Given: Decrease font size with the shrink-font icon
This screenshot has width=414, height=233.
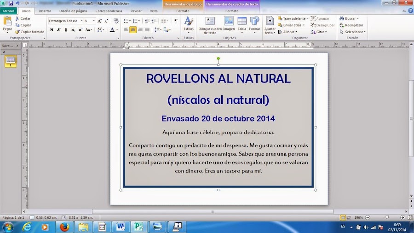Looking at the screenshot, I should pos(106,21).
